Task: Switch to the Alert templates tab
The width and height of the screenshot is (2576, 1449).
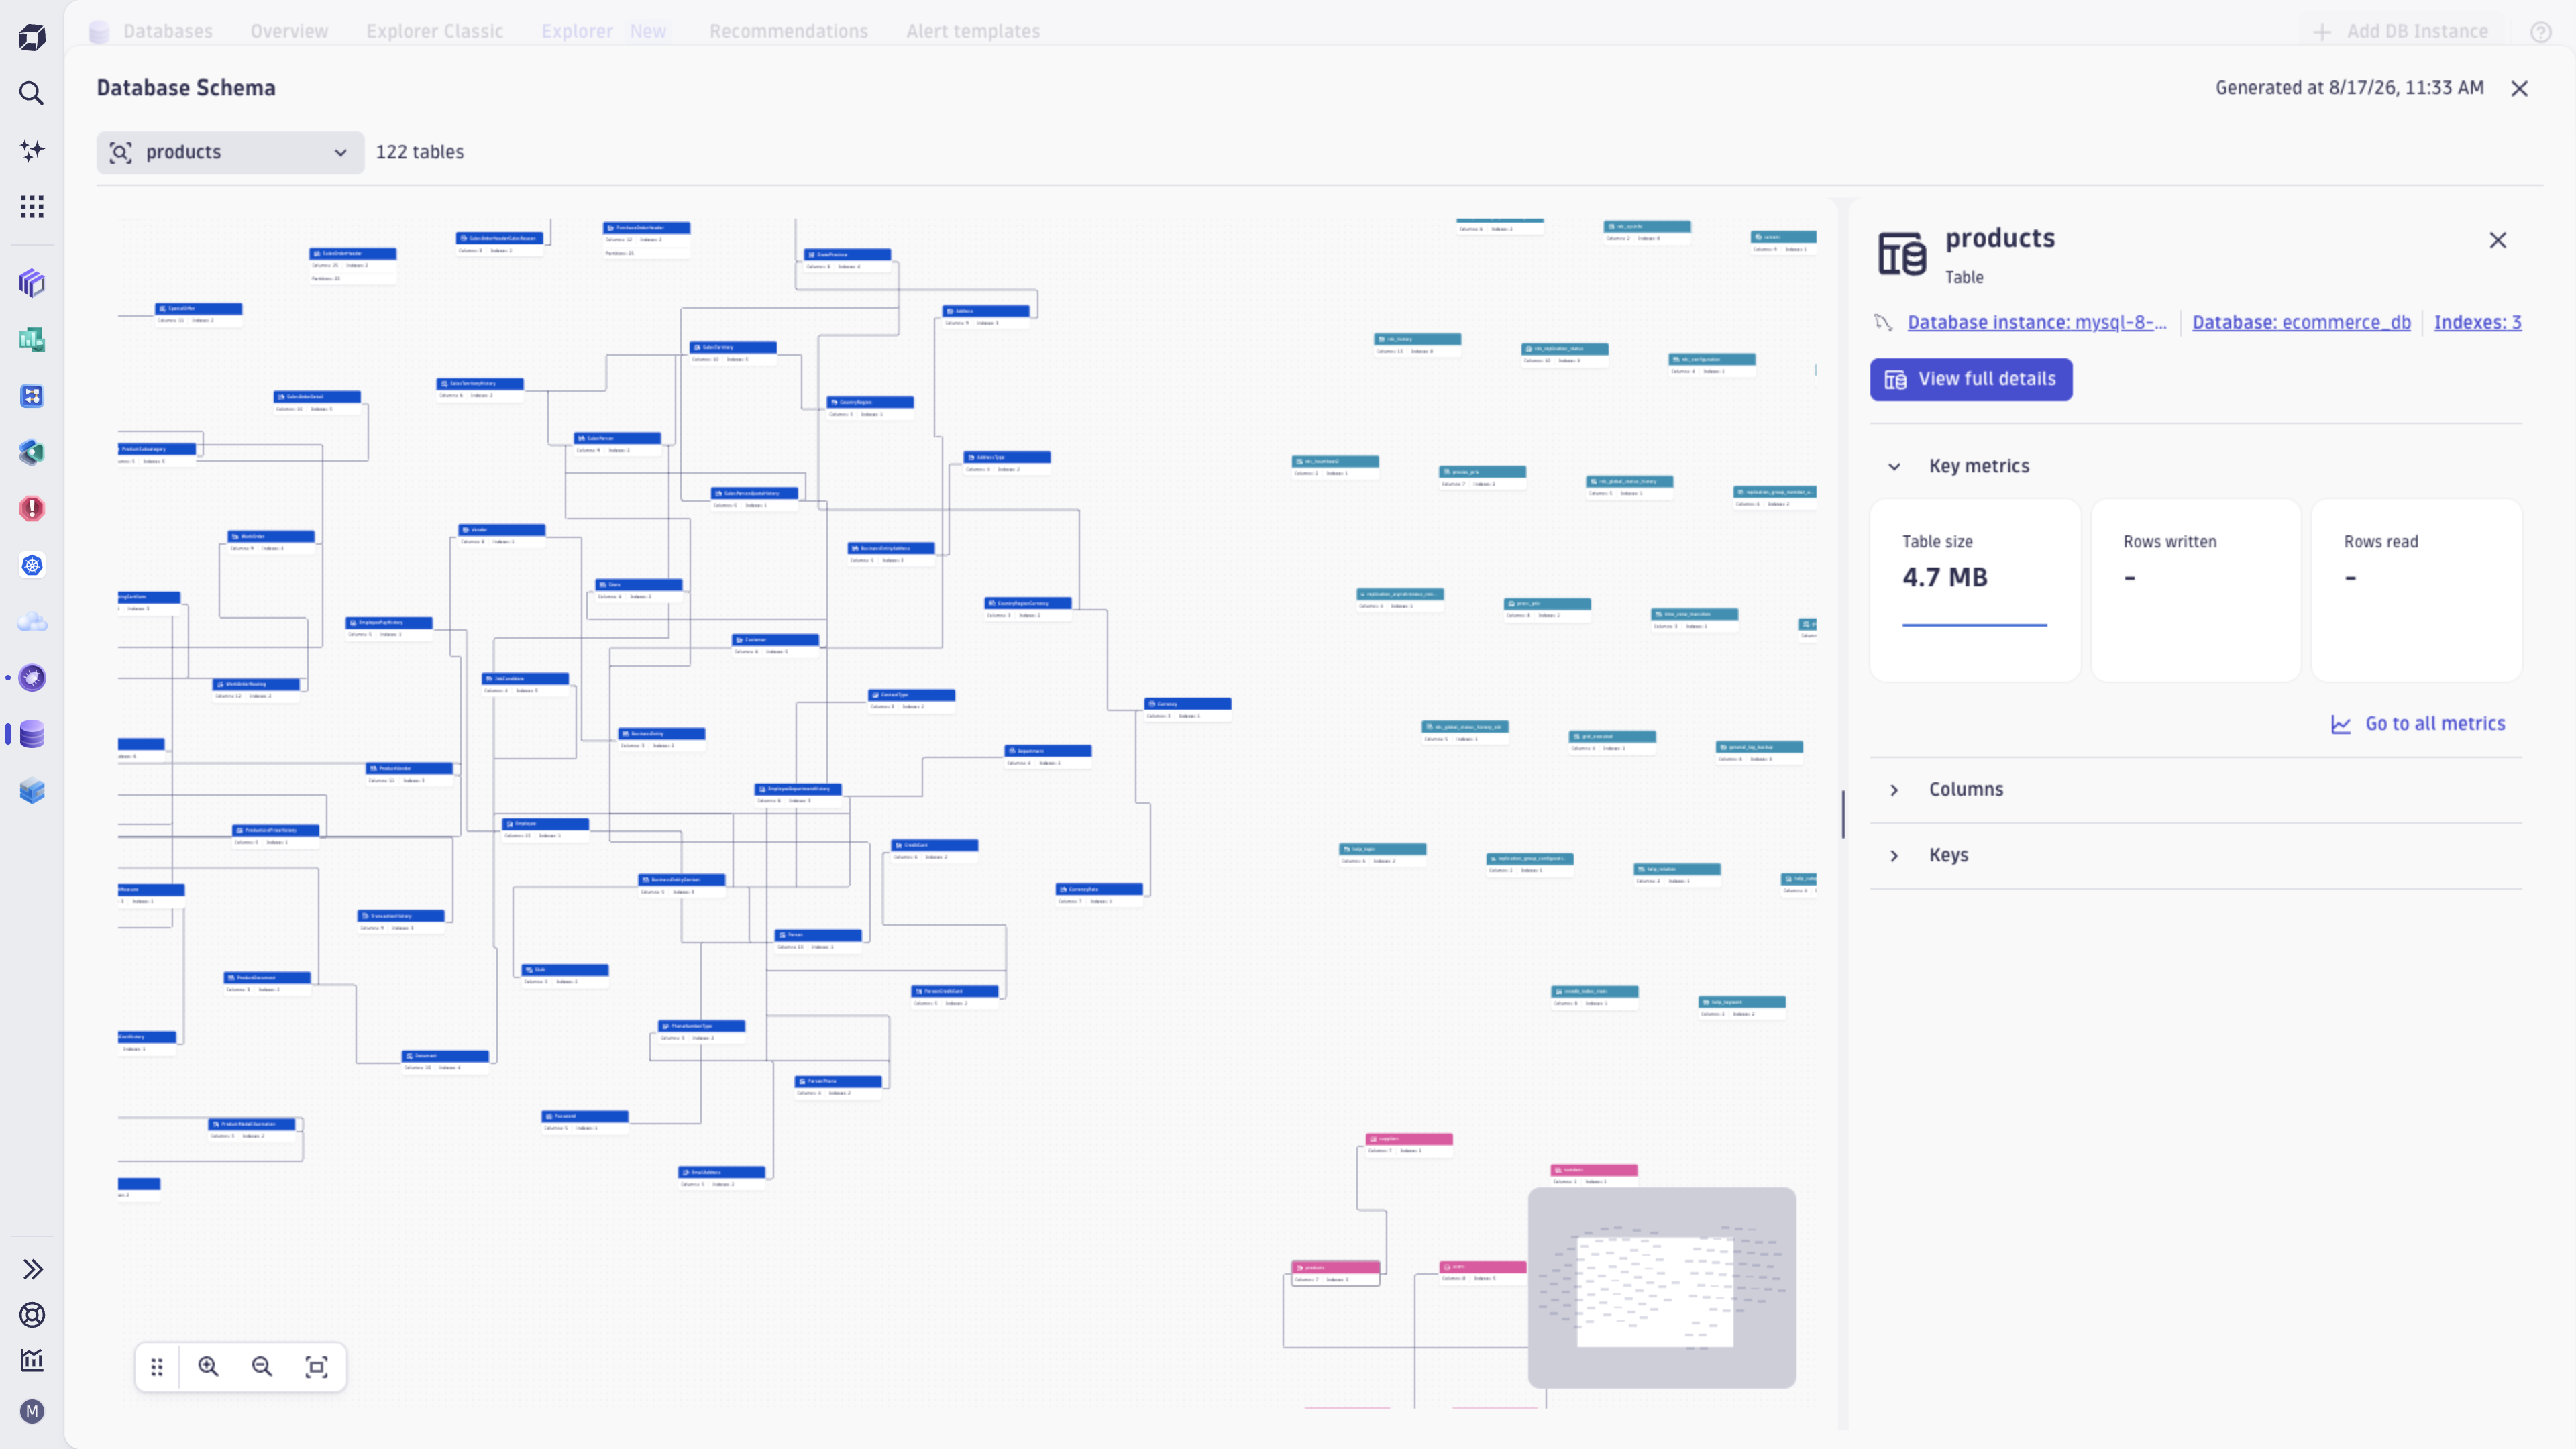Action: point(973,31)
